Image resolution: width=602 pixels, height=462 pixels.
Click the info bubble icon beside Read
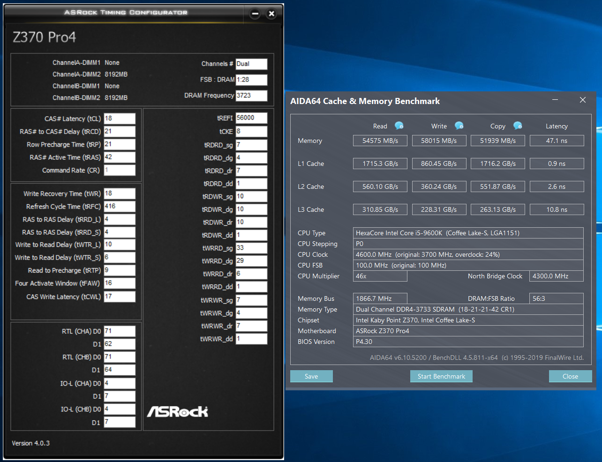tap(399, 126)
